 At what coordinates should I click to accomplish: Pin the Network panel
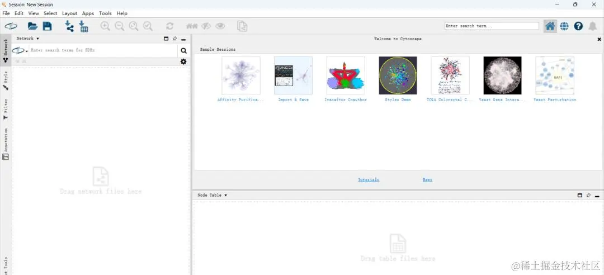(x=175, y=39)
